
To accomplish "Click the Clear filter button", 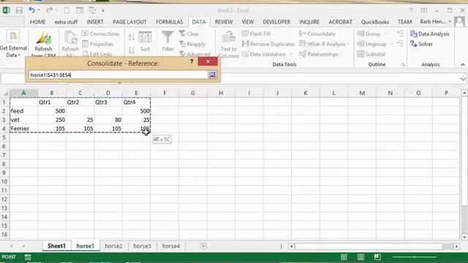I will [189, 34].
